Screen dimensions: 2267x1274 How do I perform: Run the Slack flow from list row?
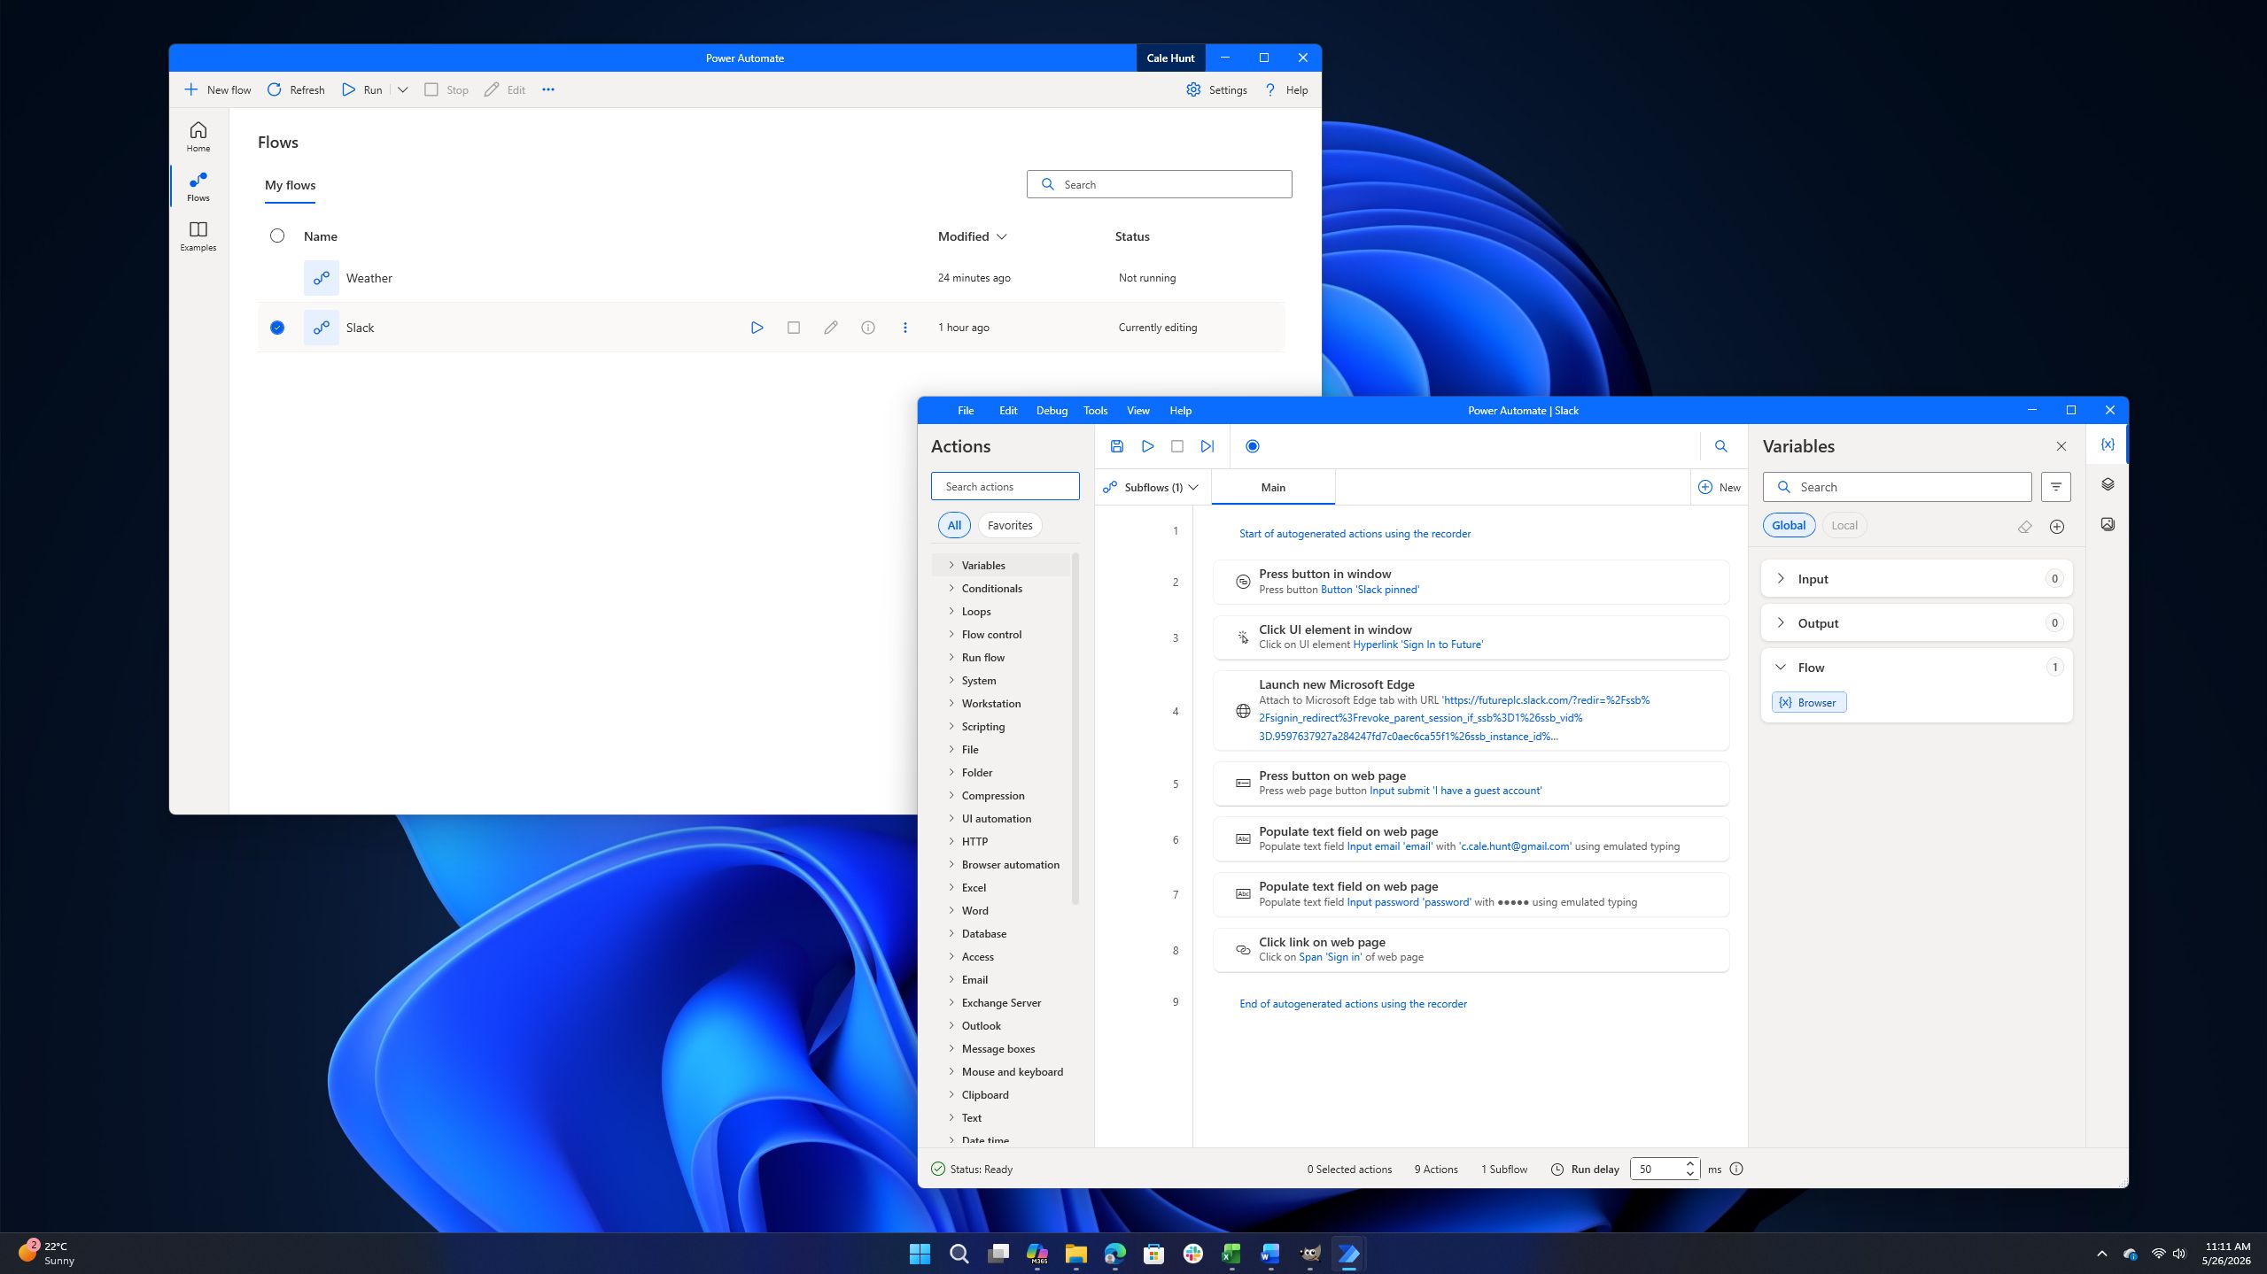(757, 328)
